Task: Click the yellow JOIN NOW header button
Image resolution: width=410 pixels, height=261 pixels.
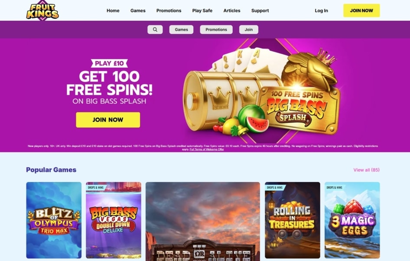Action: (361, 10)
